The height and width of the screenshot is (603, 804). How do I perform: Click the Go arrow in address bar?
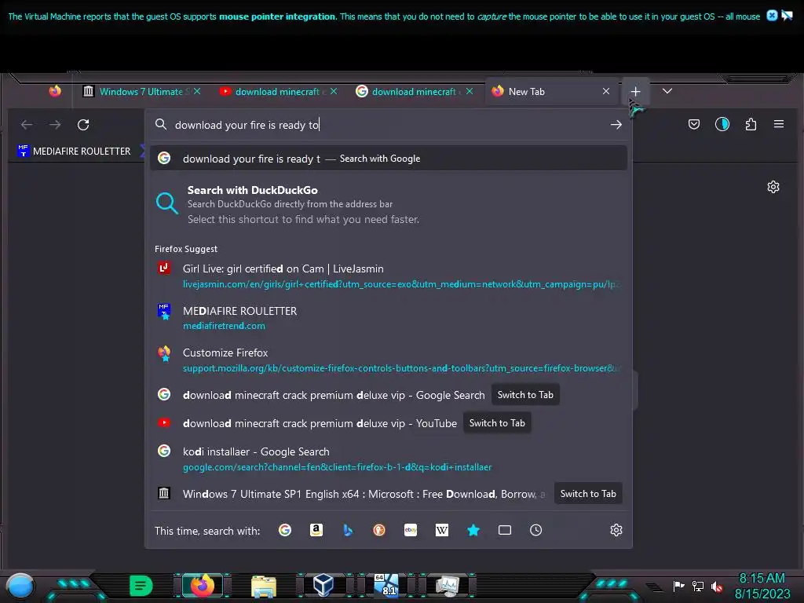pos(616,125)
